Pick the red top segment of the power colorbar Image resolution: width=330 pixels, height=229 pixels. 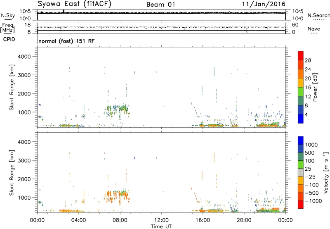pyautogui.click(x=301, y=55)
